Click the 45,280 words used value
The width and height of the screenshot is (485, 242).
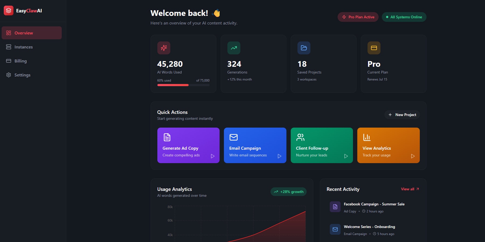click(x=170, y=64)
